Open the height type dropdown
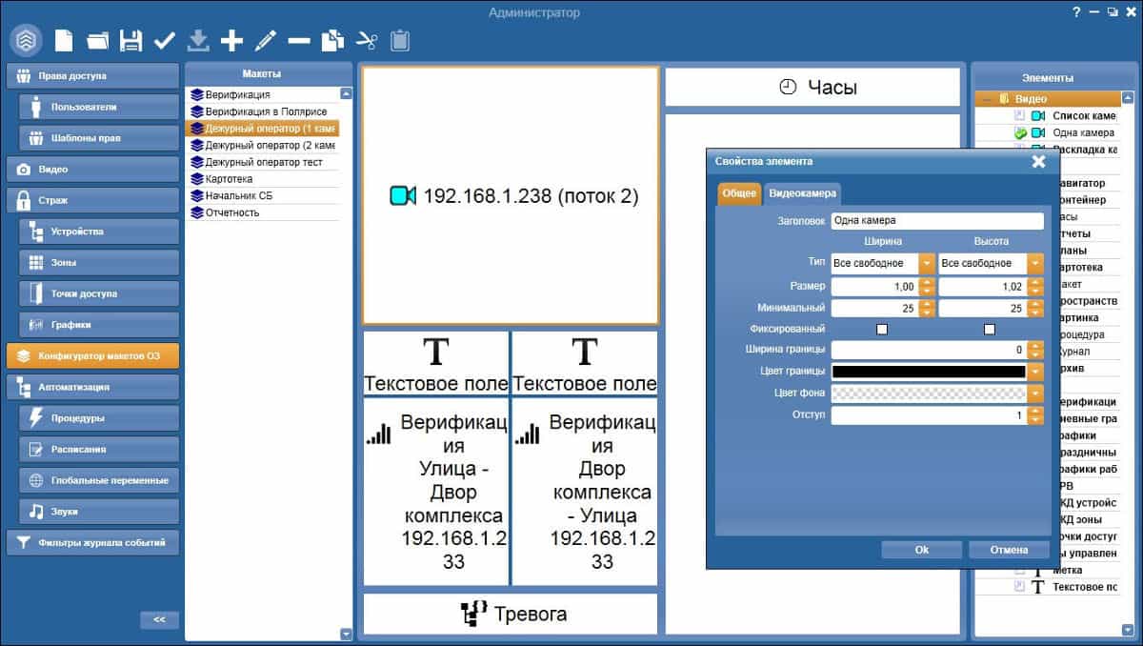The image size is (1143, 646). tap(1035, 263)
